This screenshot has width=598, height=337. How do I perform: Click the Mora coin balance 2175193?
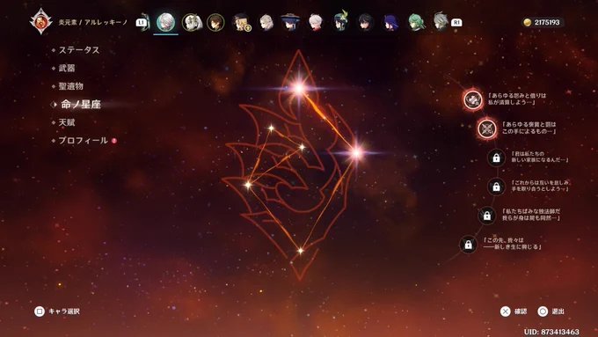coord(543,23)
